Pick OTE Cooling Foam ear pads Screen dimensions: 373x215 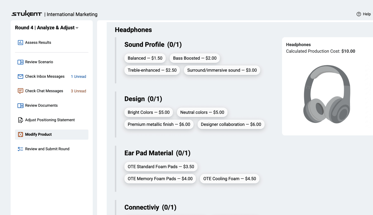pyautogui.click(x=230, y=179)
